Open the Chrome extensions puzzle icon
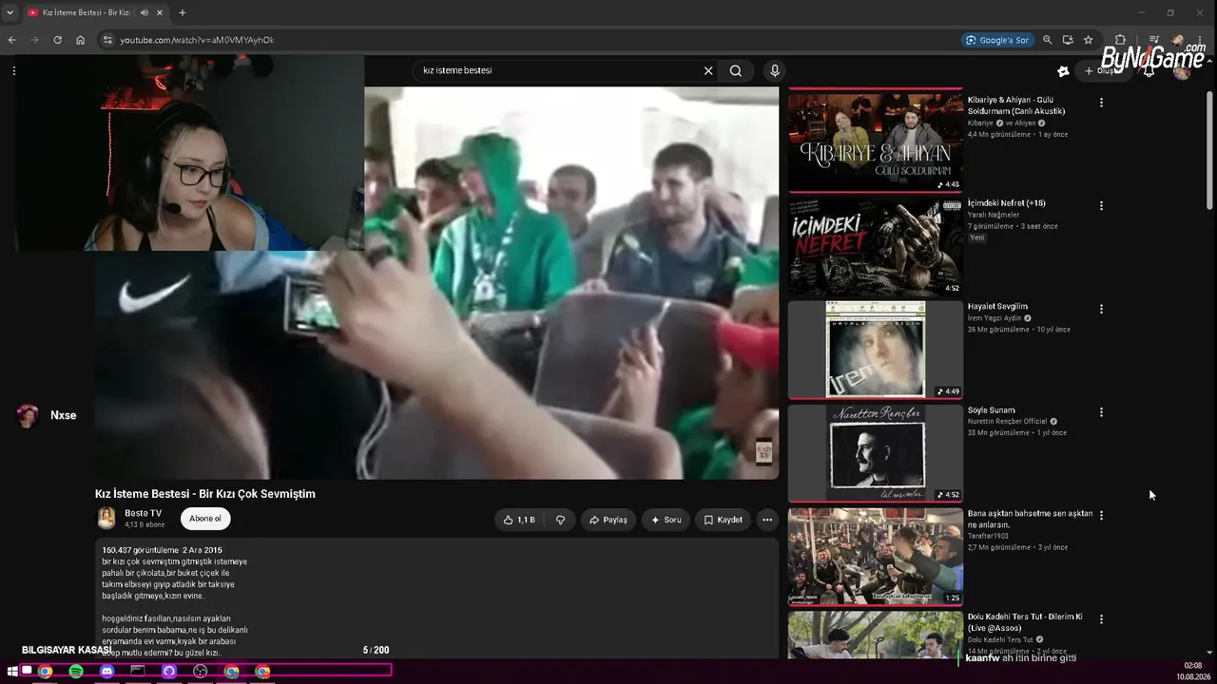 pyautogui.click(x=1120, y=40)
